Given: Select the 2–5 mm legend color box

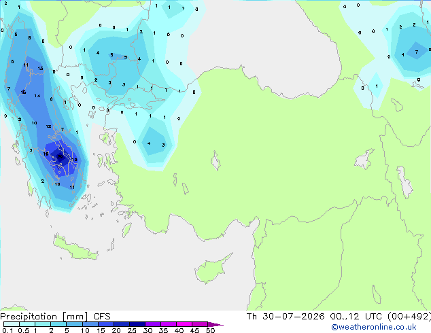Looking at the screenshot, I should [58, 324].
